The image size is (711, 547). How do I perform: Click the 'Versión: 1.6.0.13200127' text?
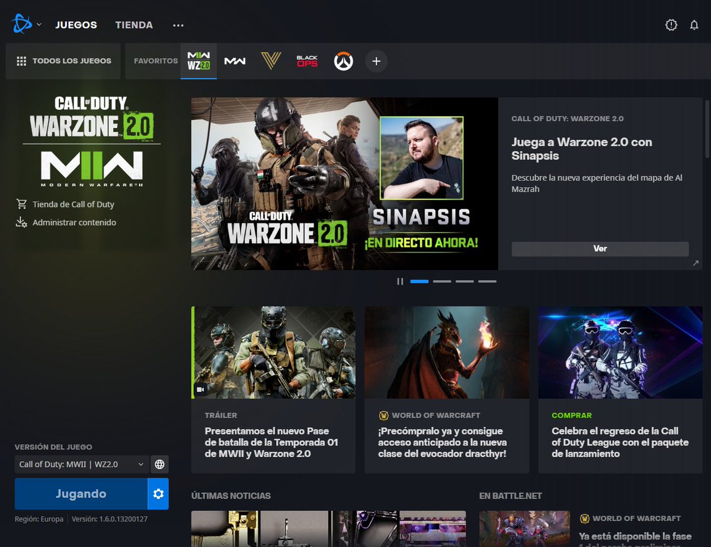[x=110, y=519]
